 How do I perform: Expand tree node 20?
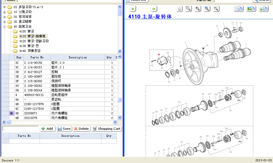point(4,17)
